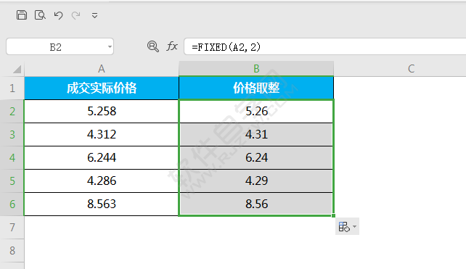The image size is (466, 269).
Task: Select row 7 header
Action: pos(12,228)
